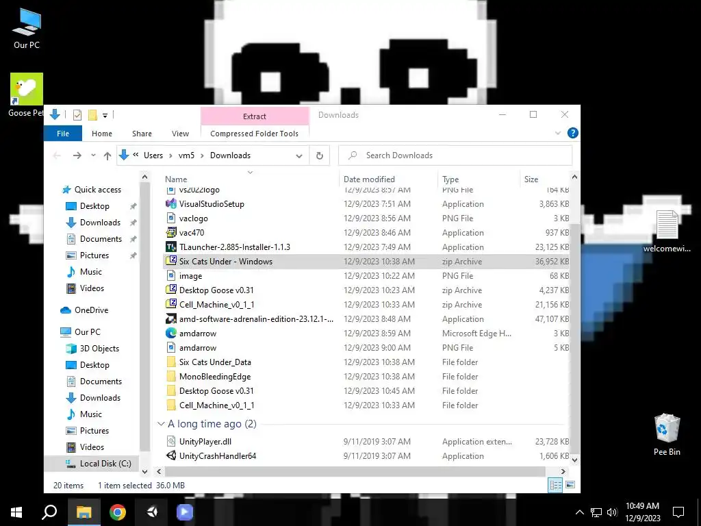The width and height of the screenshot is (701, 526).
Task: Click the Forward navigation arrow
Action: click(77, 155)
